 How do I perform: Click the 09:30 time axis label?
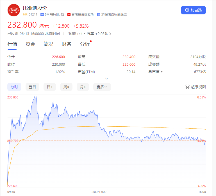coord(11,192)
